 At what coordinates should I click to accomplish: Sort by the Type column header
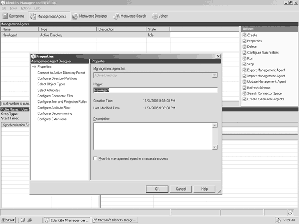click(x=68, y=29)
